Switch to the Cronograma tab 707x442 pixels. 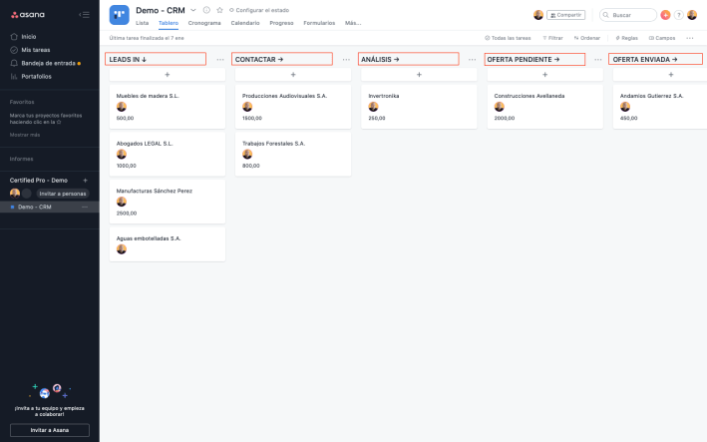pyautogui.click(x=204, y=22)
